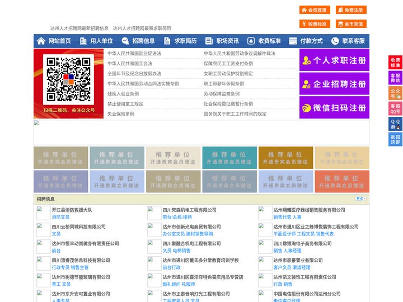The width and height of the screenshot is (403, 302).
Task: Open the 职工带薪年休假条例 article
Action: 224,84
